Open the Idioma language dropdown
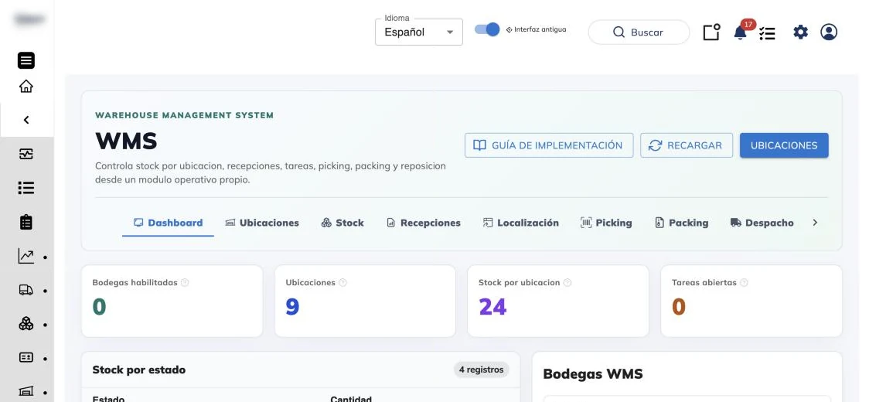 tap(419, 32)
